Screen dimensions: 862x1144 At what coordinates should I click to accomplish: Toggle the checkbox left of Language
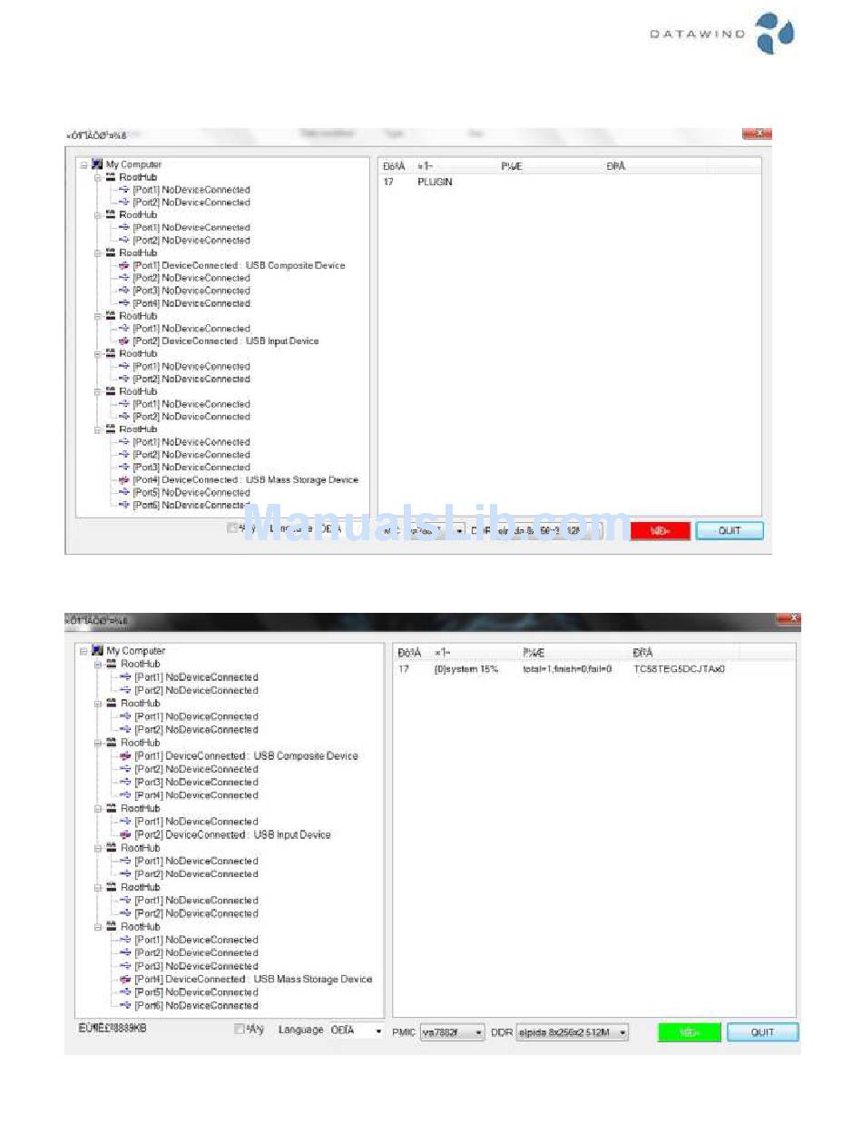(x=239, y=1030)
